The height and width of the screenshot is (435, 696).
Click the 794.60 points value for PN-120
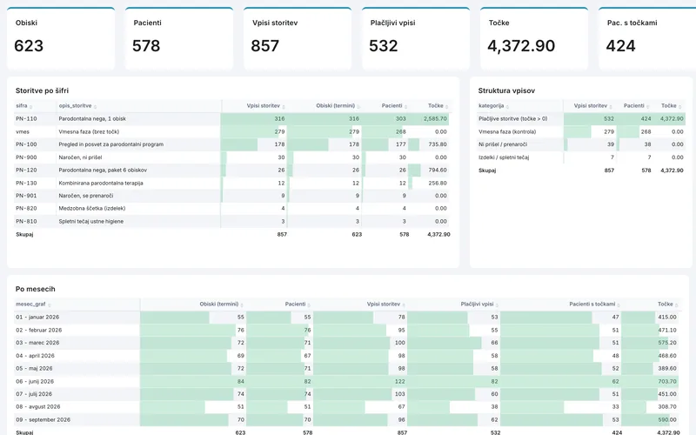(x=438, y=170)
